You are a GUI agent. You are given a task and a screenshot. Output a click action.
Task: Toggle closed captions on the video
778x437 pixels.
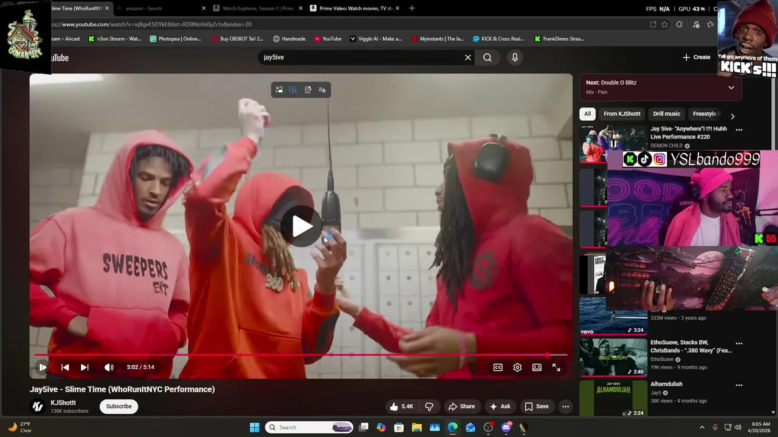pos(498,367)
